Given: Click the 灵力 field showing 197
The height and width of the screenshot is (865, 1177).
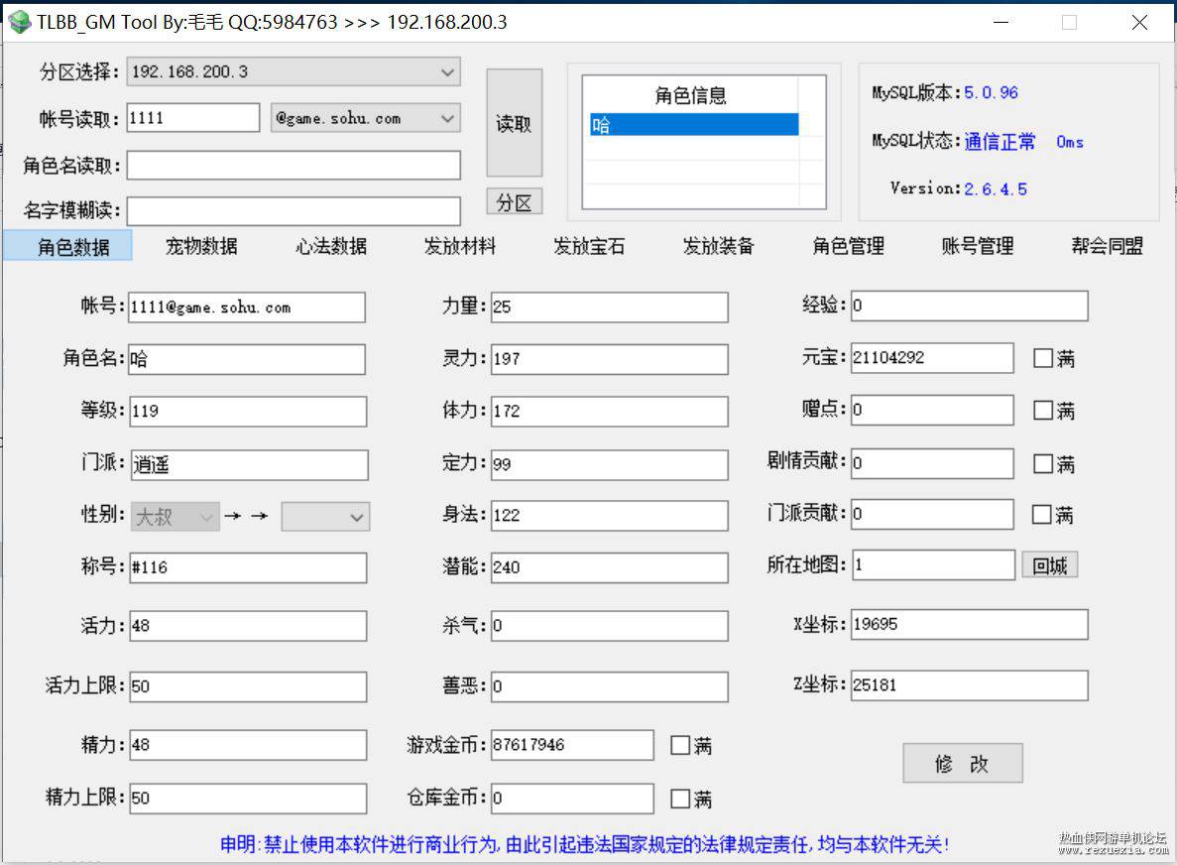Looking at the screenshot, I should point(610,359).
